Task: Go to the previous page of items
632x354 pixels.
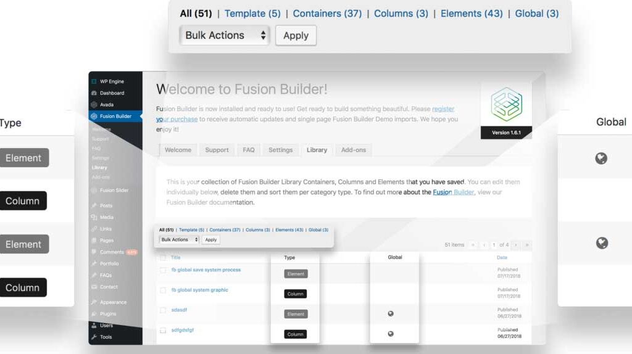Action: point(484,245)
